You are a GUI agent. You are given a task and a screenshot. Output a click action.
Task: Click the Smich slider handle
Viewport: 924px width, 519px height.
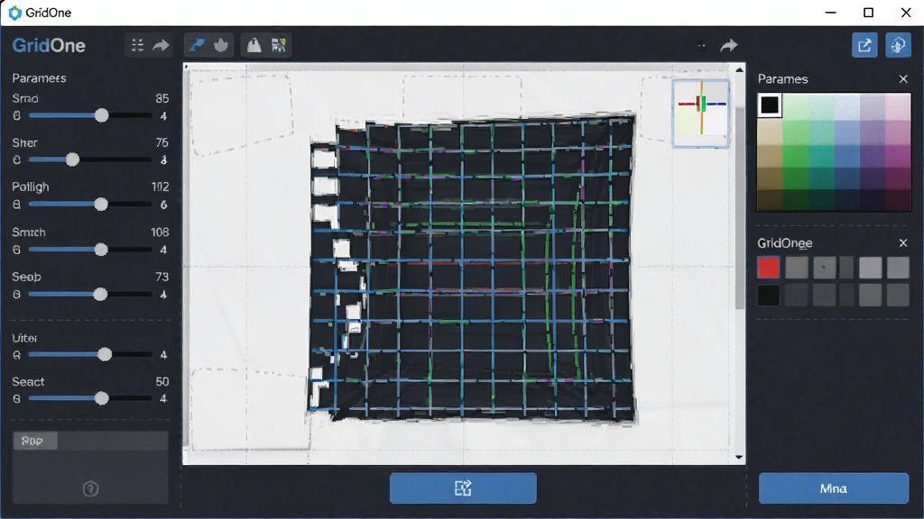pos(101,250)
